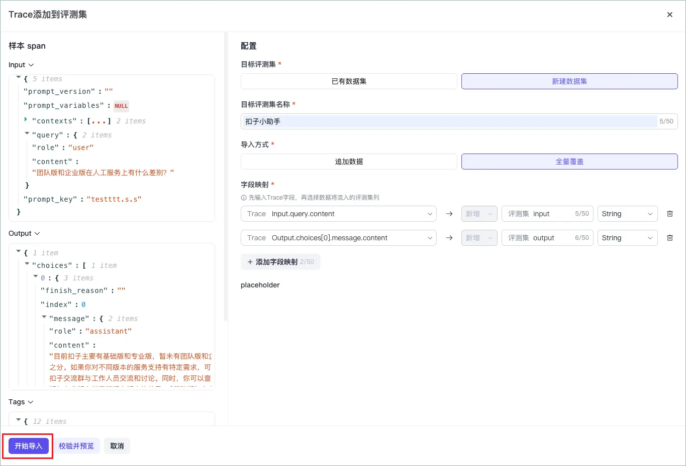Screen dimensions: 686x466
Task: Edit the 目标评测集名称 field 扣子小助手
Action: click(x=459, y=121)
